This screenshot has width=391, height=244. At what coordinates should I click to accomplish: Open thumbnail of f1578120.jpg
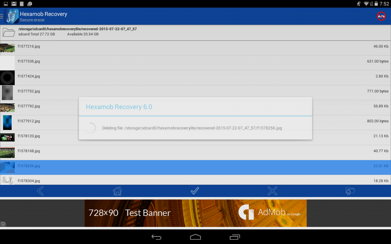click(x=7, y=138)
